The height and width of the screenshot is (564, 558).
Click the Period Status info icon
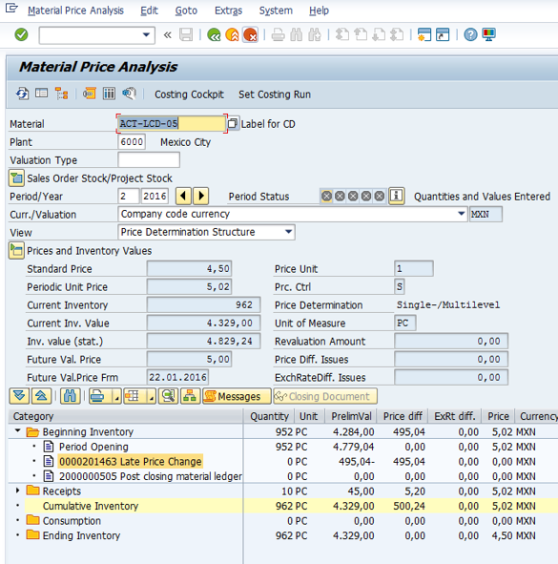coord(396,196)
